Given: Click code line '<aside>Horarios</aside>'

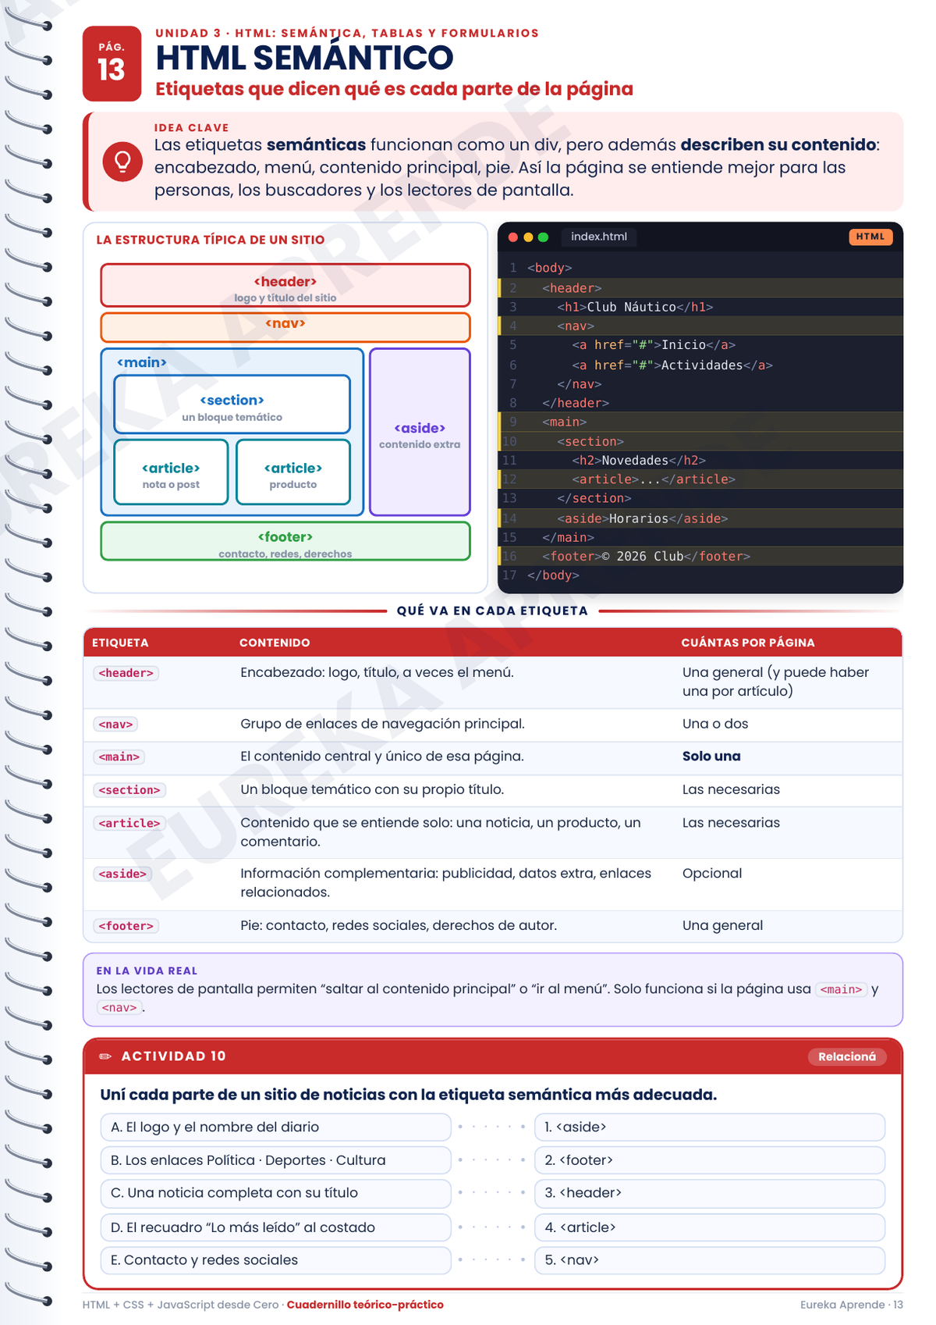Looking at the screenshot, I should (643, 518).
